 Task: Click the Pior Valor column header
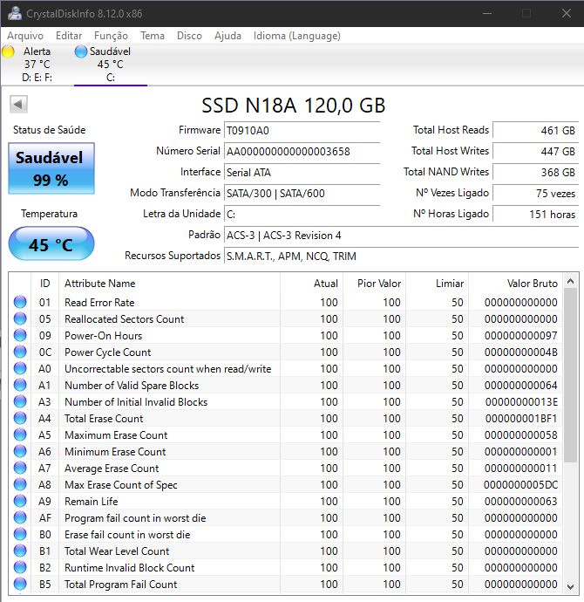click(x=375, y=284)
